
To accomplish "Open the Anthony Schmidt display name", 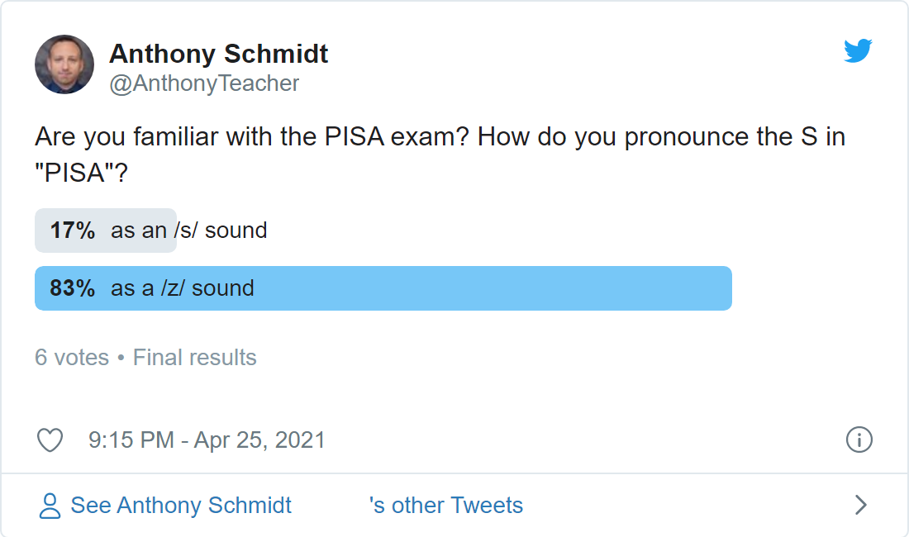I will tap(218, 54).
